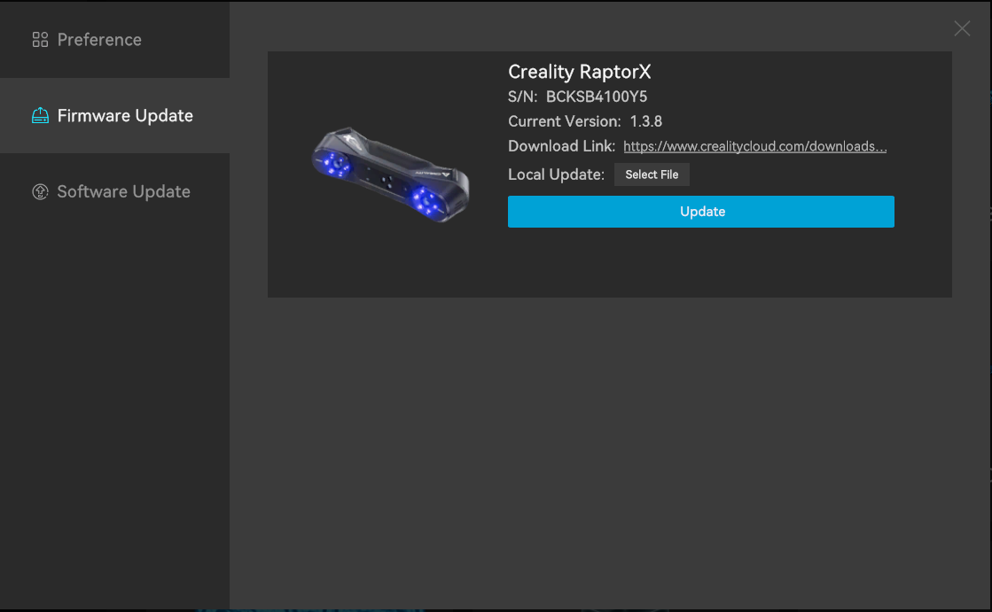
Task: Click the "S/N:" label
Action: click(522, 97)
